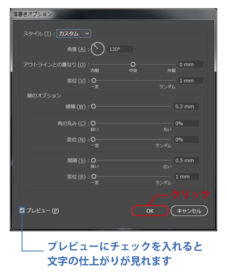Image resolution: width=227 pixels, height=276 pixels.
Task: Click the プレビュー (P) label text
Action: [x=43, y=211]
